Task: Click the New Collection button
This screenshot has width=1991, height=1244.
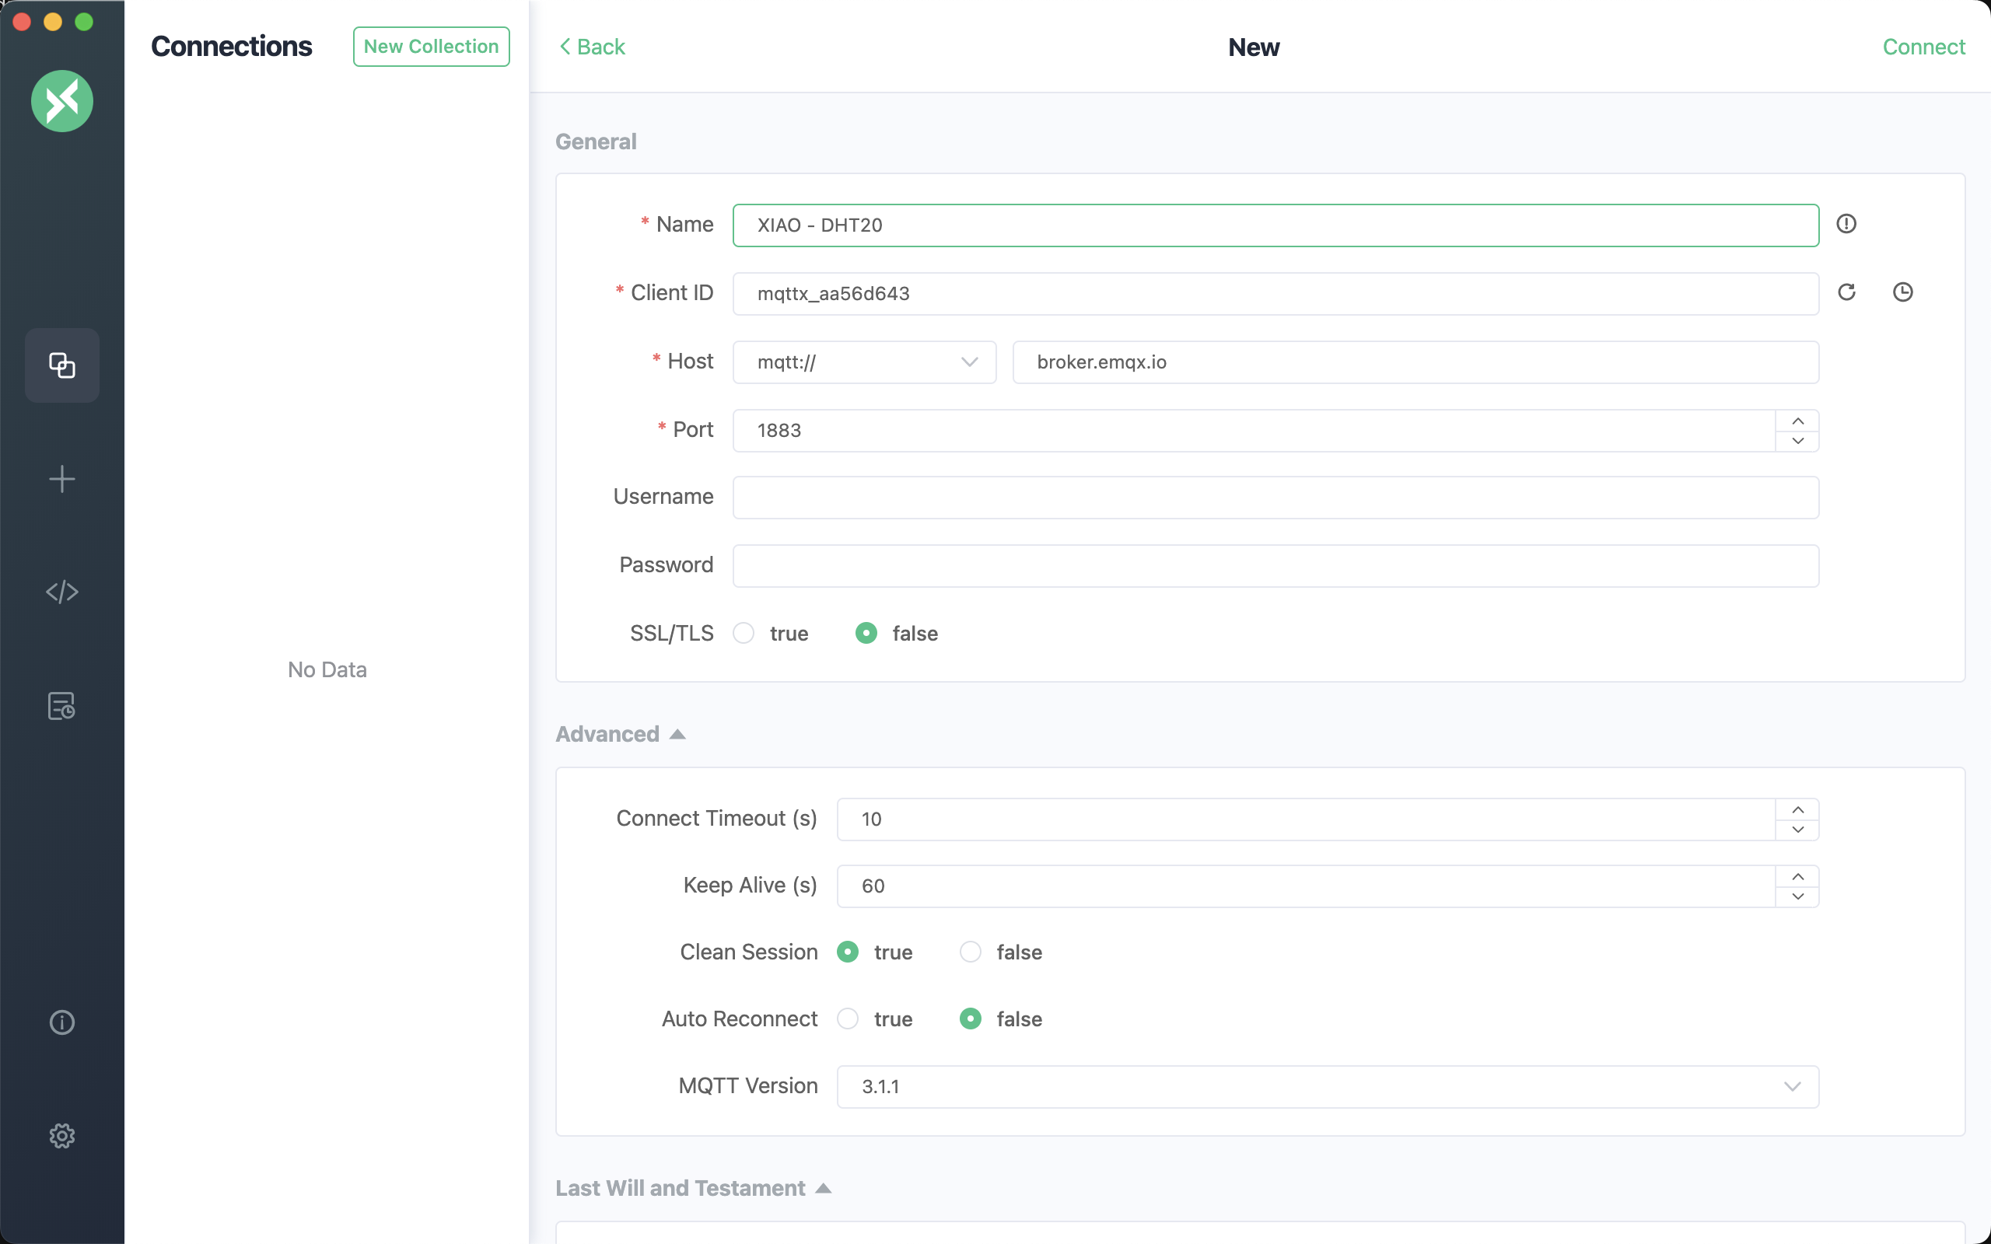Action: pos(431,46)
